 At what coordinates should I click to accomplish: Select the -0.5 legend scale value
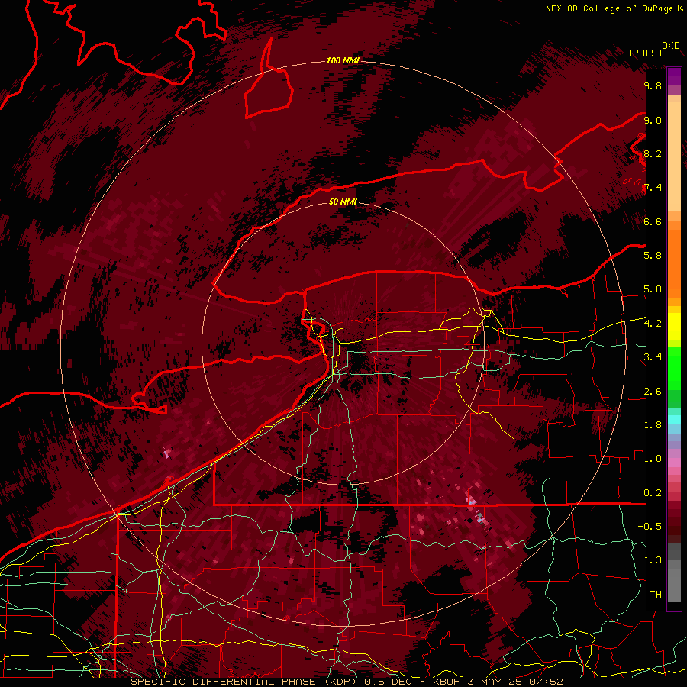[x=650, y=527]
